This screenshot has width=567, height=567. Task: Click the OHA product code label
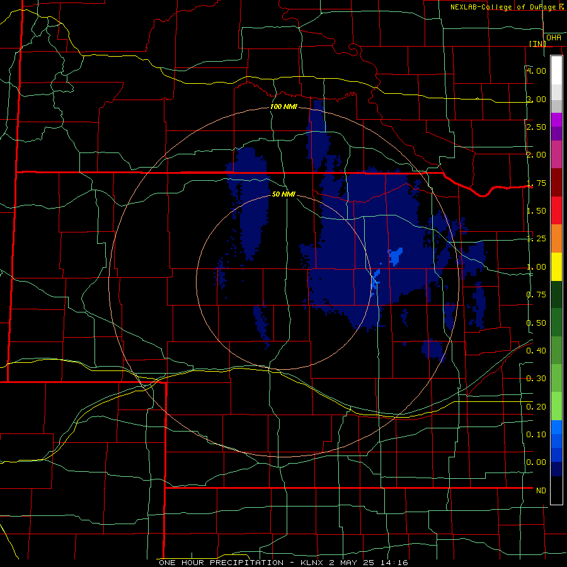pyautogui.click(x=554, y=38)
